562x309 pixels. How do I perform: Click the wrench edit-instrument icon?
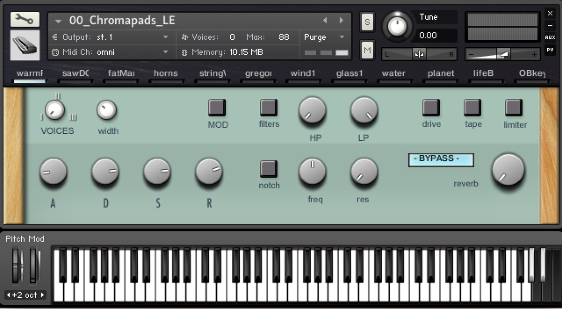24,19
